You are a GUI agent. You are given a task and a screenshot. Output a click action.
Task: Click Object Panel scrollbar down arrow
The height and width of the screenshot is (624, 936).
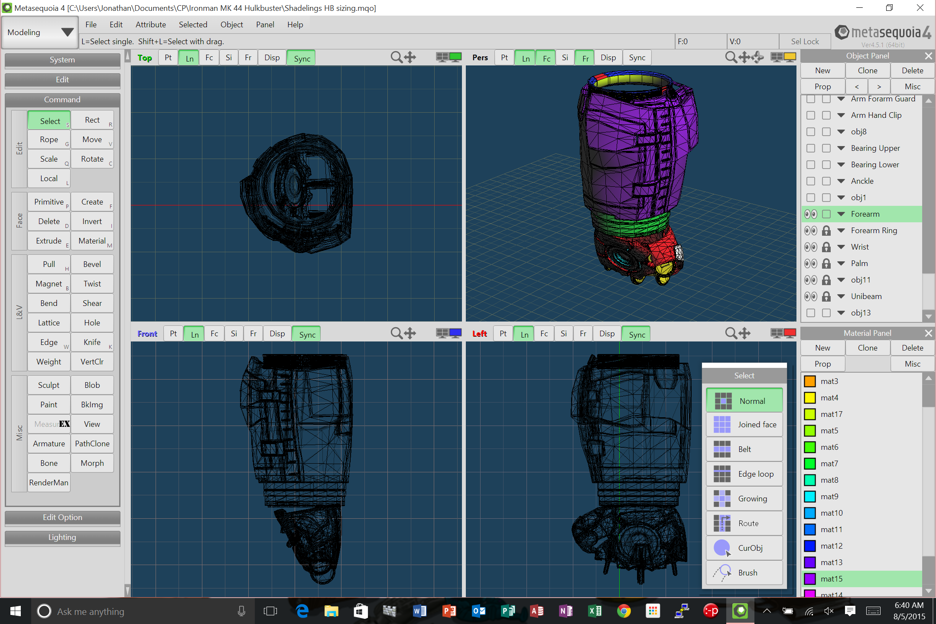tap(928, 316)
